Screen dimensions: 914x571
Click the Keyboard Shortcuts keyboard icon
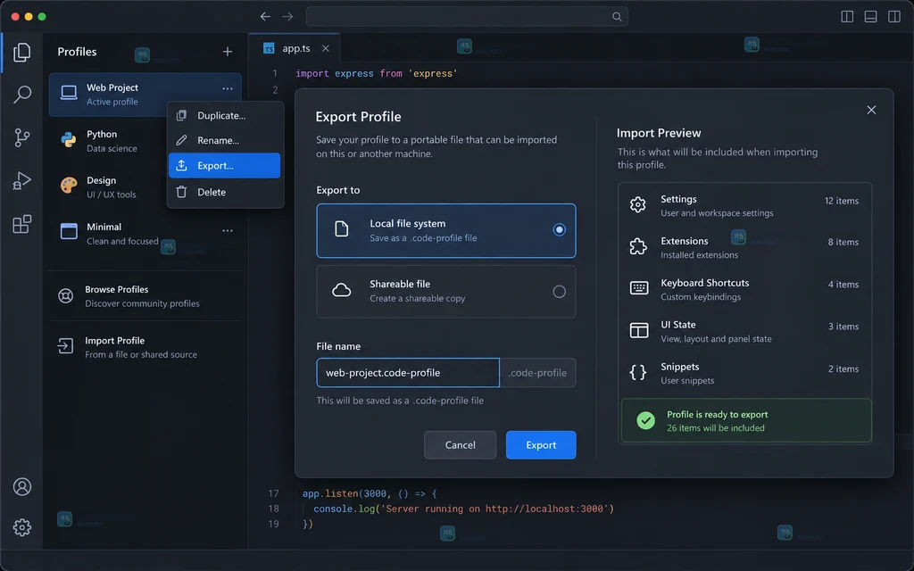(639, 288)
